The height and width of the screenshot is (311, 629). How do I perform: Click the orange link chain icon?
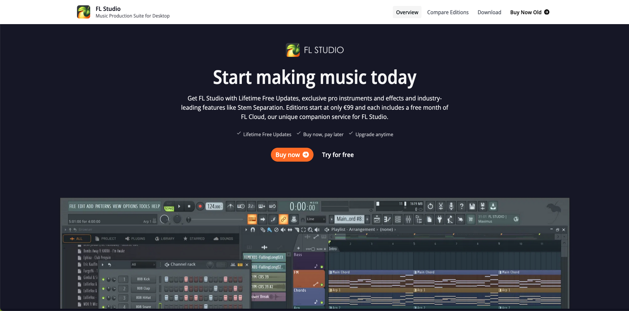tap(283, 219)
